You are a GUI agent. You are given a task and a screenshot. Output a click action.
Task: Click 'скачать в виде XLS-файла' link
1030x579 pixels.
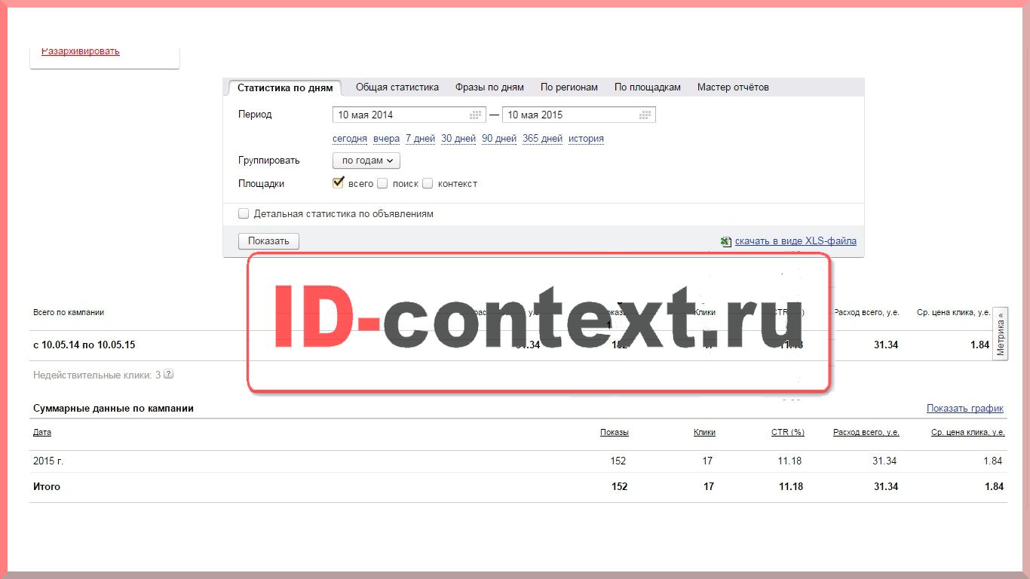(x=795, y=241)
